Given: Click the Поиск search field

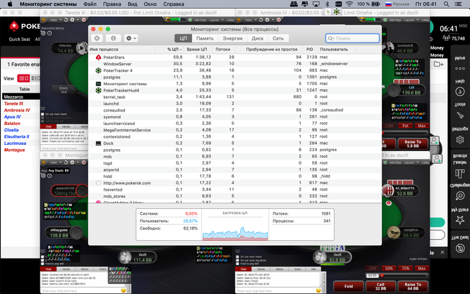Looking at the screenshot, I should point(352,38).
